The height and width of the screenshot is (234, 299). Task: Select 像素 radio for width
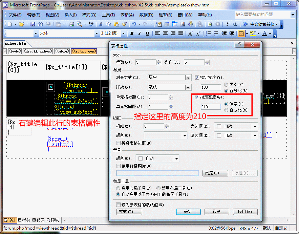tap(226, 85)
